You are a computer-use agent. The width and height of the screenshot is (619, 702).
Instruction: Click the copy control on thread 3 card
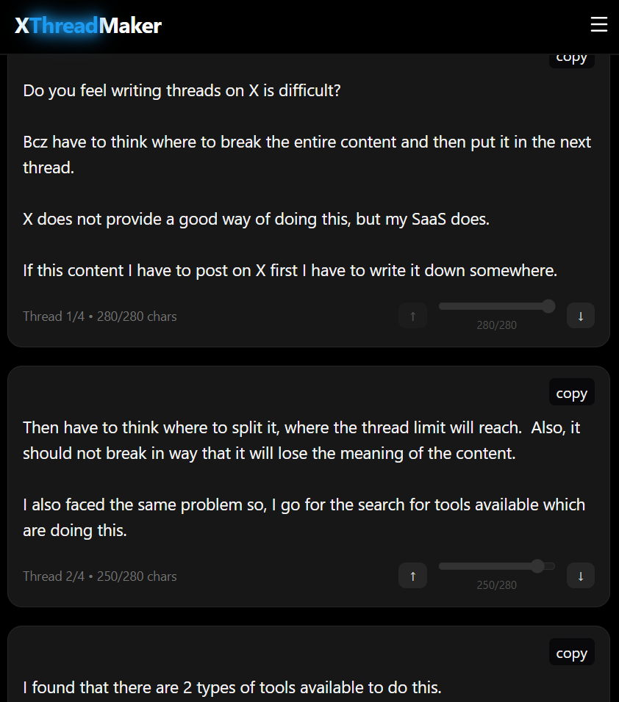(x=571, y=651)
